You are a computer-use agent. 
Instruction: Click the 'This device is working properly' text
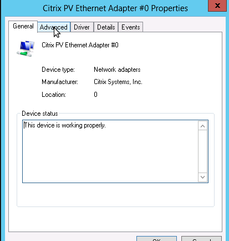click(x=65, y=125)
